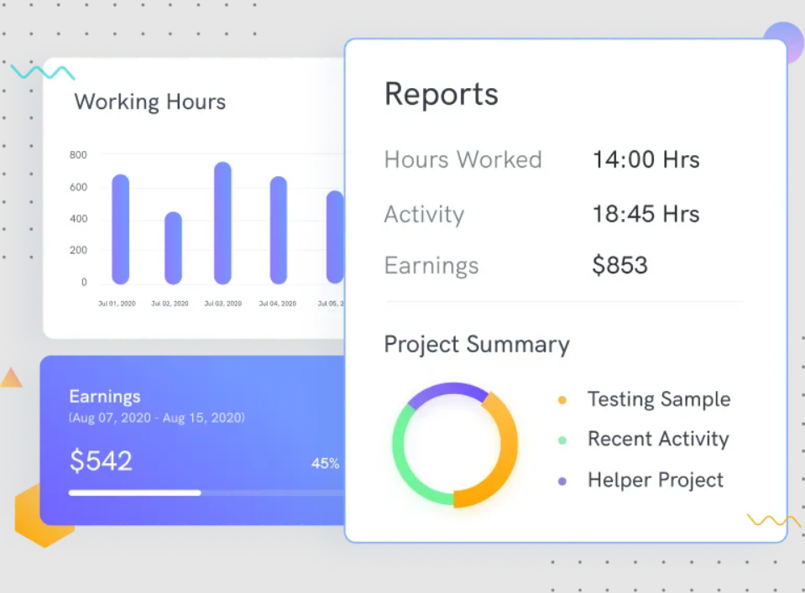The height and width of the screenshot is (593, 805).
Task: Click the Jul 02, 2020 bar
Action: point(173,247)
